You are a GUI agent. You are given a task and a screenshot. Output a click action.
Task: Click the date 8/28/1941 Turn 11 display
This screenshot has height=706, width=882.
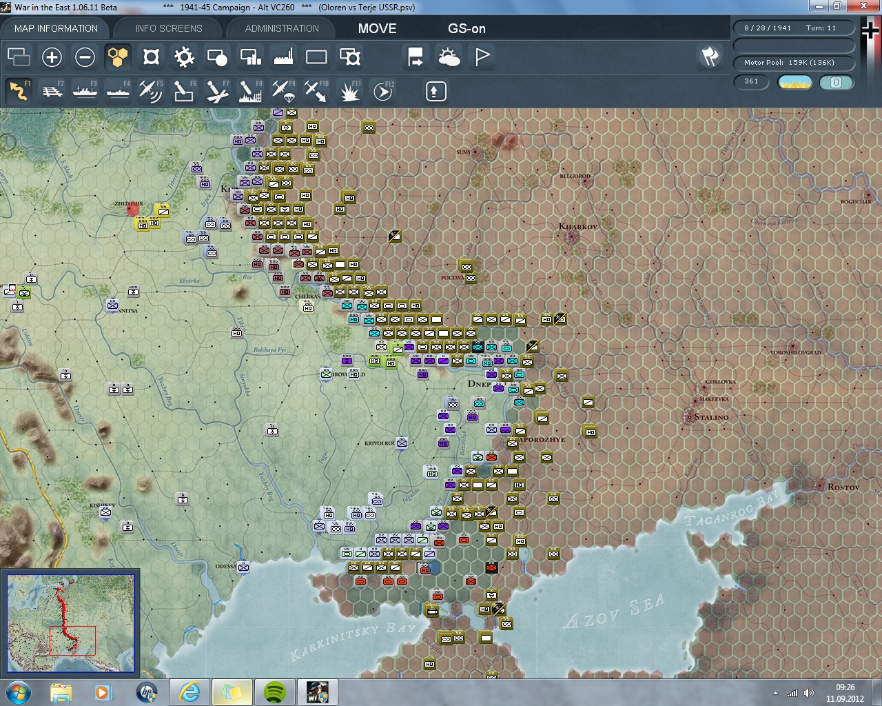pyautogui.click(x=794, y=28)
